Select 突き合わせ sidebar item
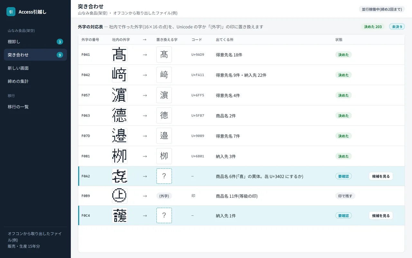The height and width of the screenshot is (258, 412). (35, 55)
